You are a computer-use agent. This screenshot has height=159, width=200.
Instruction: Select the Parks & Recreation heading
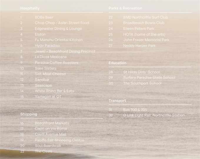click(x=125, y=8)
